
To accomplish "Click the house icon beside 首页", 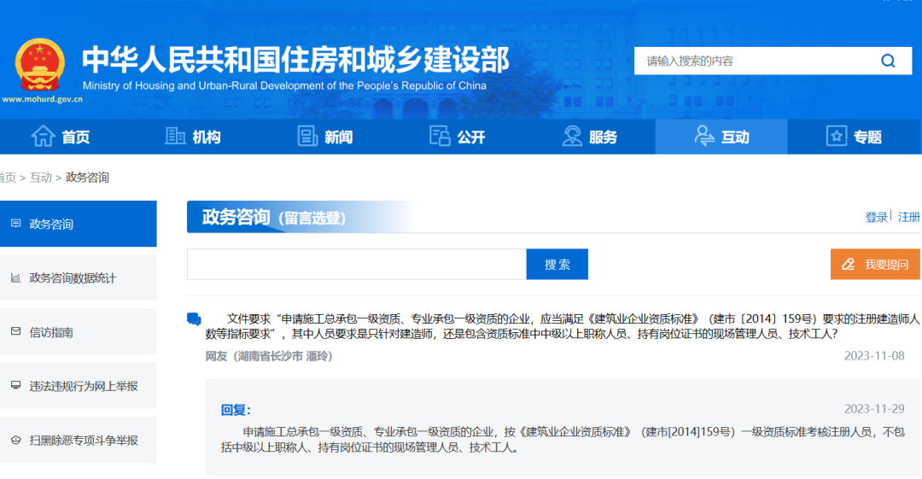I will [43, 136].
